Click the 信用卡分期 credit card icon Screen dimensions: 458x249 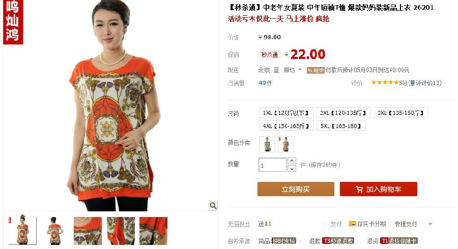[353, 224]
